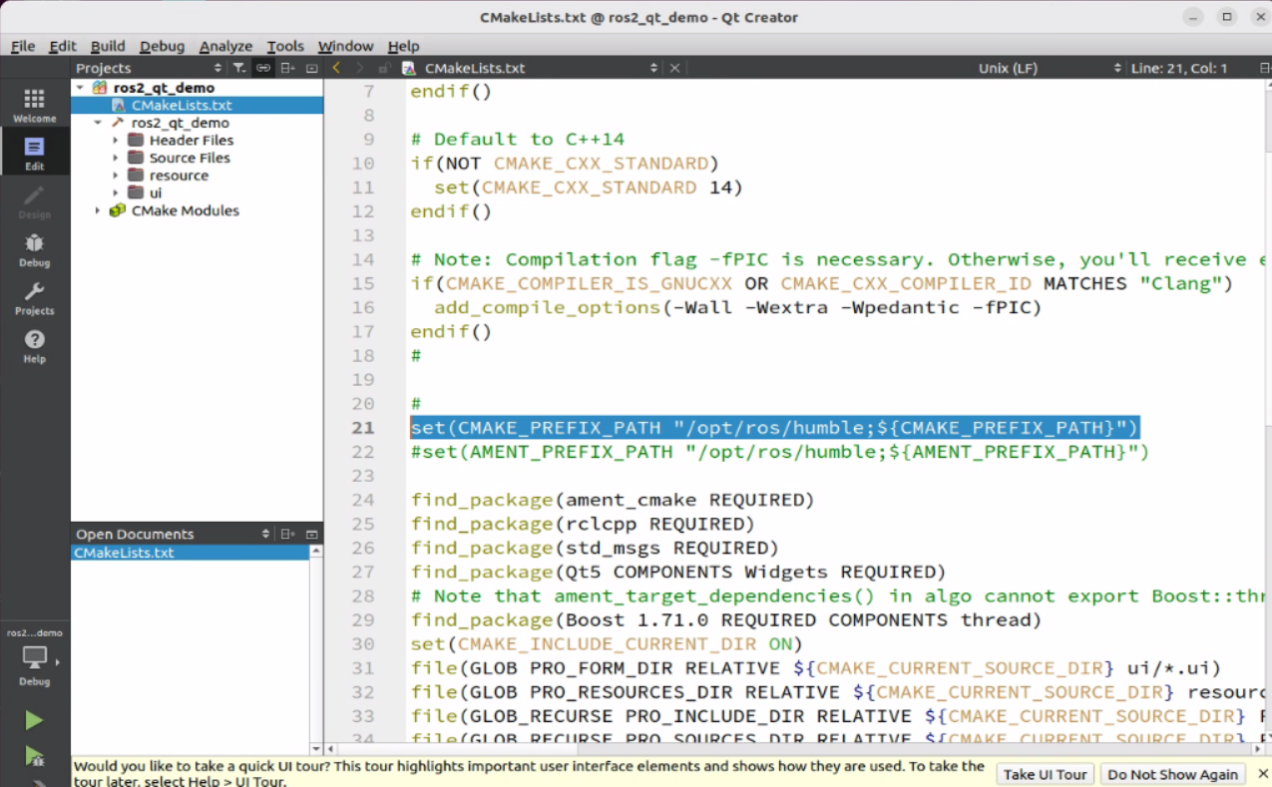The image size is (1272, 787).
Task: Switch to Edit mode in sidebar
Action: 34,153
